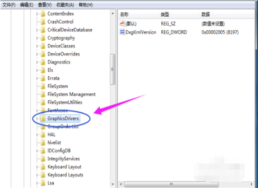Click the CrashControl folder icon
Viewport: 258px width, 188px height.
43,22
